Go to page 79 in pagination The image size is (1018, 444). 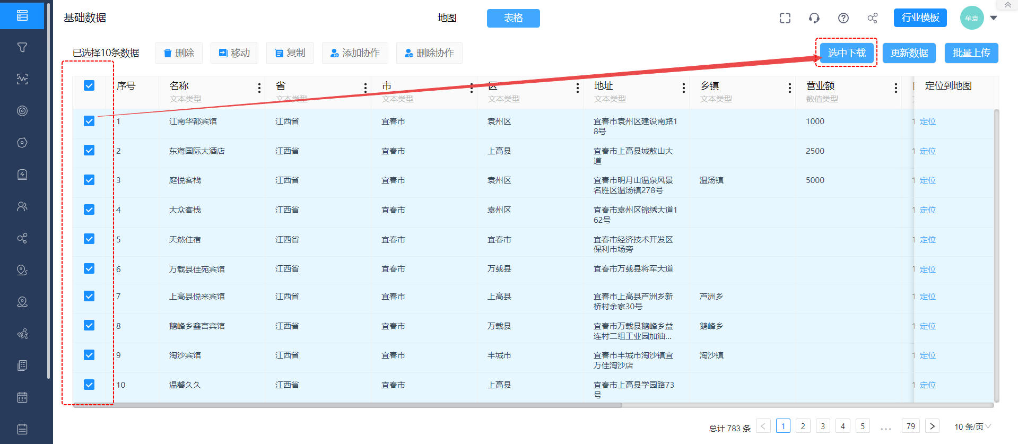click(x=911, y=426)
